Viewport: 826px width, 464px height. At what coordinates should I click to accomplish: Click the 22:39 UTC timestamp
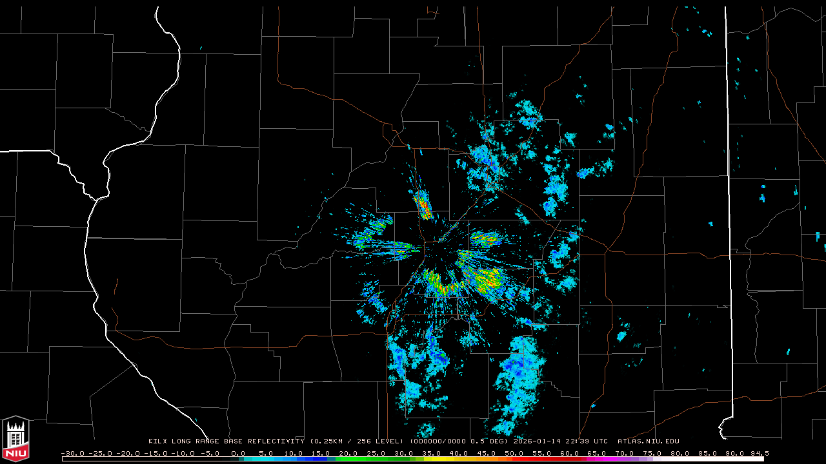(588, 441)
